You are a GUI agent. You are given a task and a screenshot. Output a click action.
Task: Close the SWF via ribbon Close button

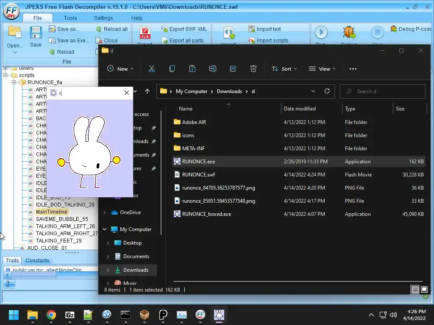[107, 40]
